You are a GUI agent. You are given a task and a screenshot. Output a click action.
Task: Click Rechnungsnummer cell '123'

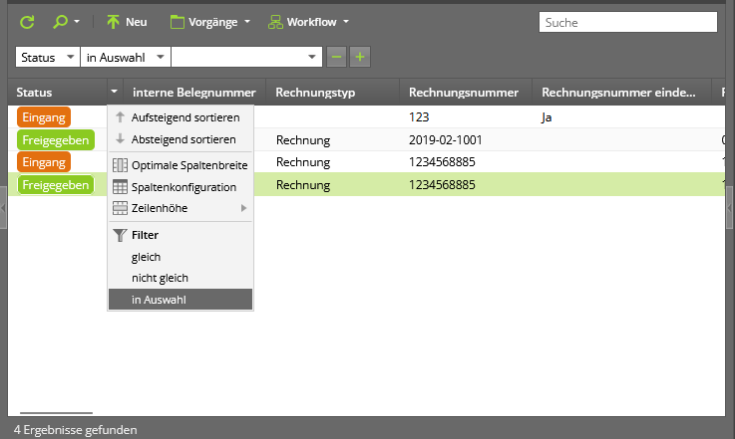coord(419,117)
